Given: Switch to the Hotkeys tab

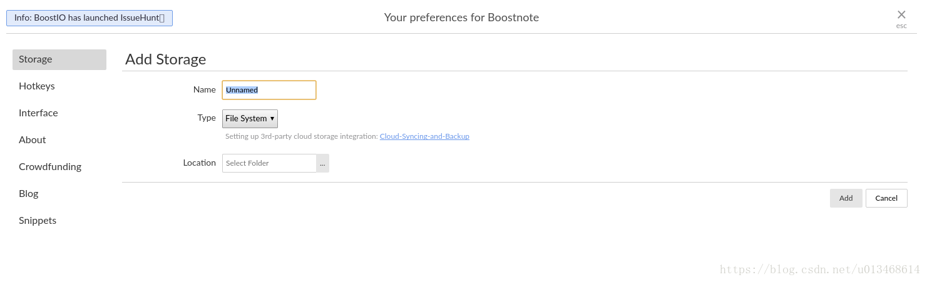Looking at the screenshot, I should tap(37, 86).
